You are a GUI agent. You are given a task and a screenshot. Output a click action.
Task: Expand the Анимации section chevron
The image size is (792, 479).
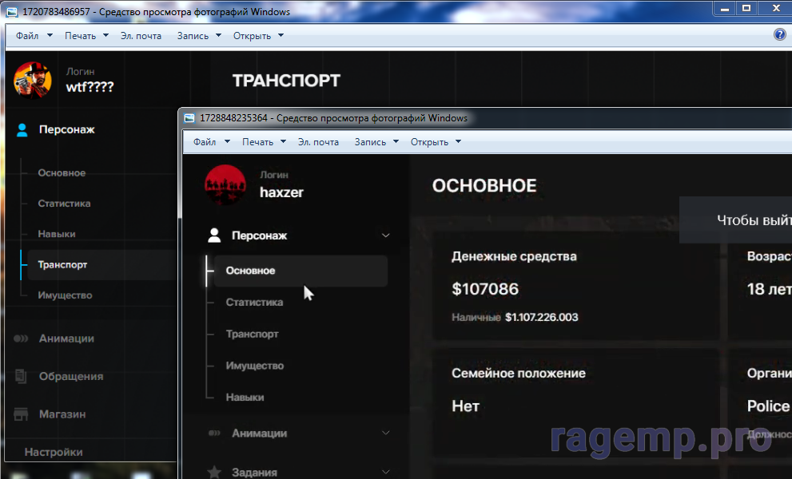click(386, 433)
